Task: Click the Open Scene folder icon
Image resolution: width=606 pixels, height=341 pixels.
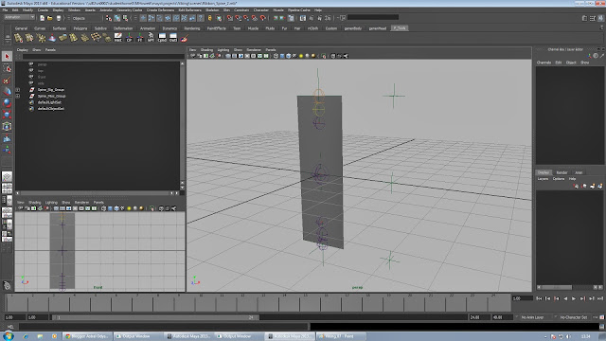Action: click(x=50, y=18)
